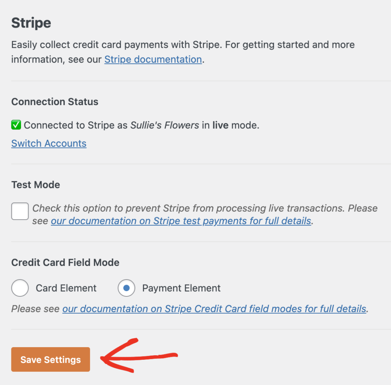Select the Card Element radio button
The width and height of the screenshot is (391, 385).
click(20, 288)
